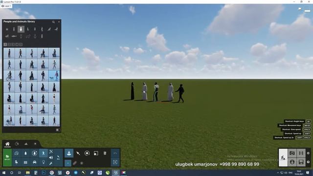Click the 'QE' shortcut key badge
The image size is (313, 176).
[309, 121]
